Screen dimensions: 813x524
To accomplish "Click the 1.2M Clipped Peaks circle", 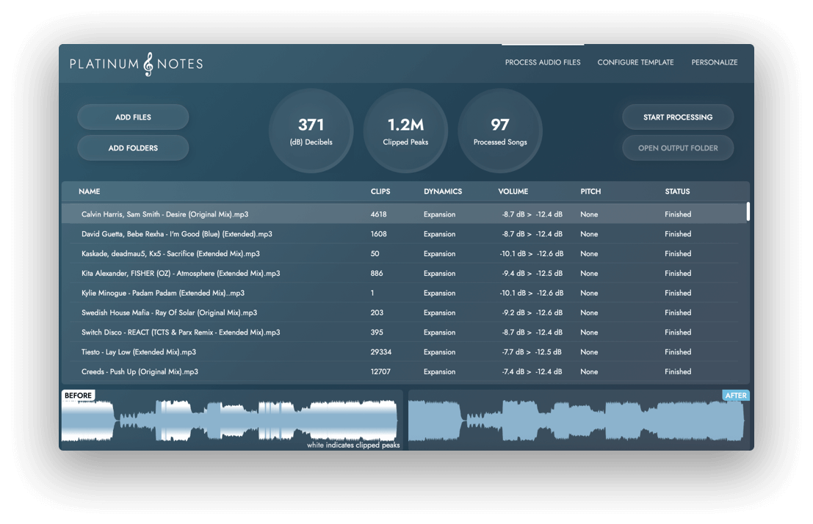I will (405, 131).
